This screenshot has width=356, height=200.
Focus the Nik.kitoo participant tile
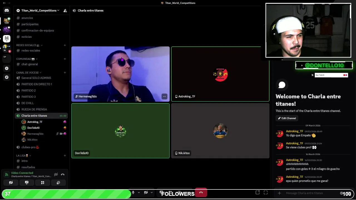(220, 131)
